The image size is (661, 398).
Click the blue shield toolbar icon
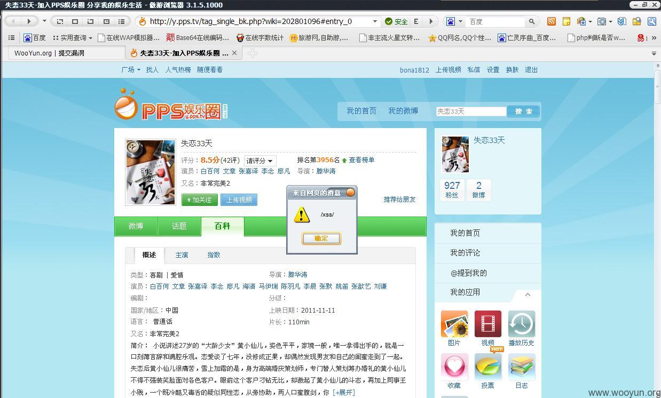[622, 21]
